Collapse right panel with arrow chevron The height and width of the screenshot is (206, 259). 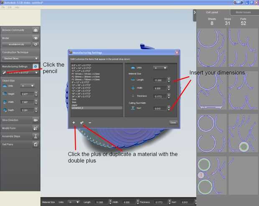pyautogui.click(x=195, y=12)
